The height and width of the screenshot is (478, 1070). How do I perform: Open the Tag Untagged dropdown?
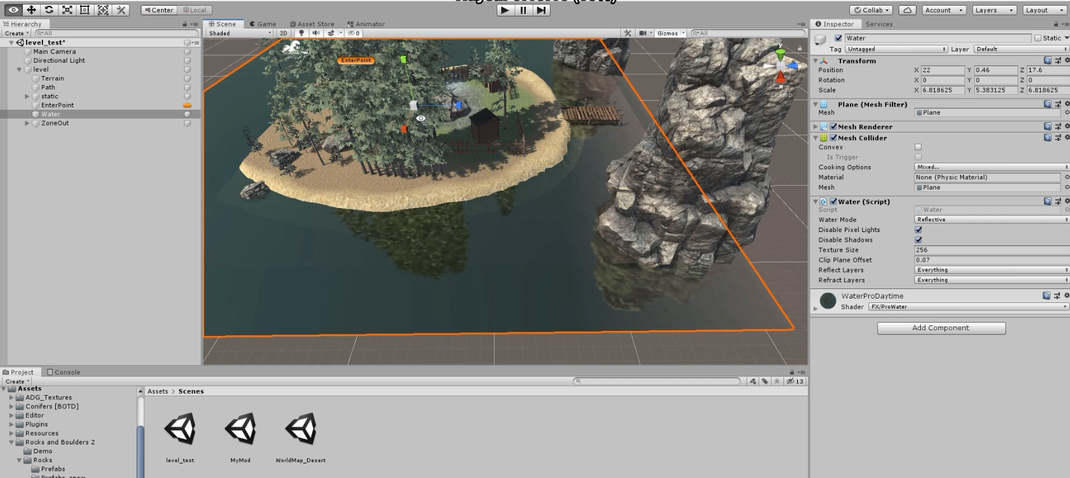click(896, 49)
